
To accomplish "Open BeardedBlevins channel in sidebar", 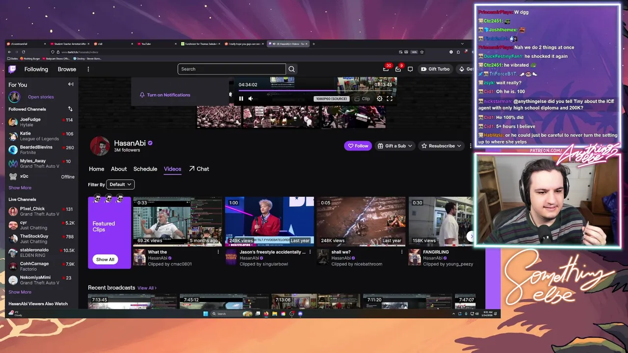I will (41, 150).
